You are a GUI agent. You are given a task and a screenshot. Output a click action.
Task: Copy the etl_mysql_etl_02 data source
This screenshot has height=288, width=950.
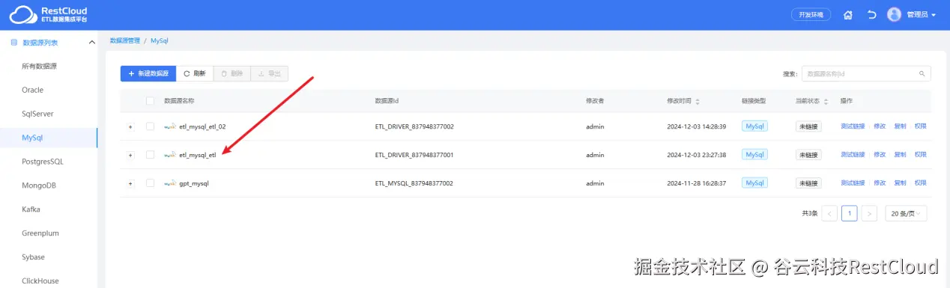point(900,126)
